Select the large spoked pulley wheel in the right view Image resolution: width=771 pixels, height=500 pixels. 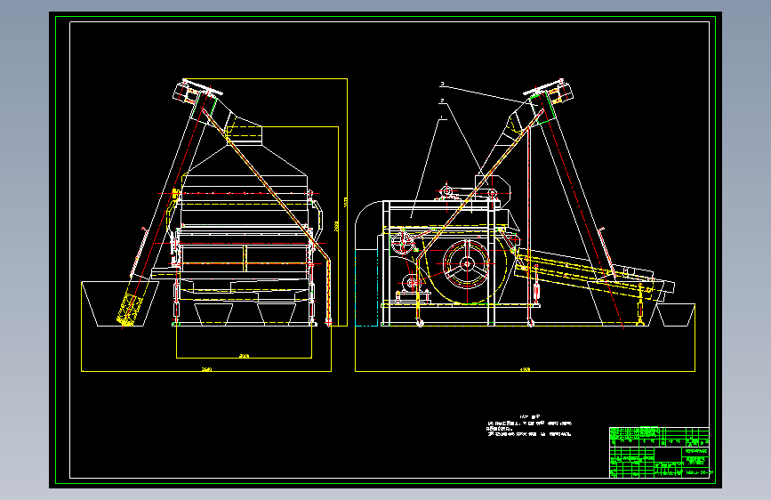467,264
